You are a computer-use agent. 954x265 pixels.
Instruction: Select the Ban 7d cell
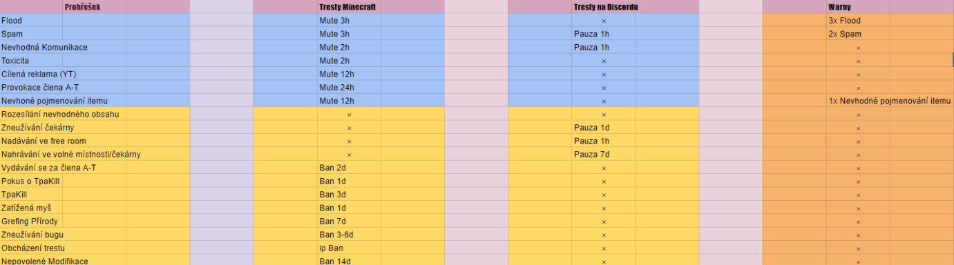[349, 222]
